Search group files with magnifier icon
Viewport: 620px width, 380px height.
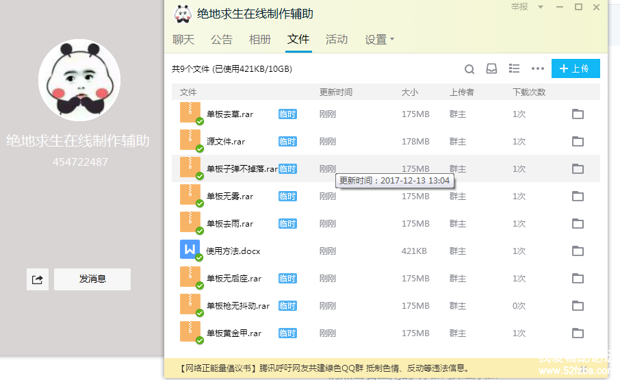[x=469, y=69]
